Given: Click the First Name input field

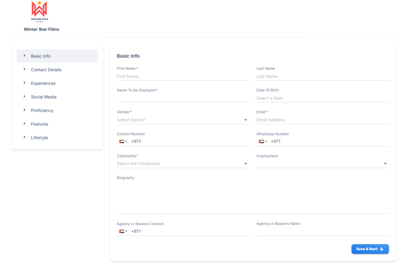Looking at the screenshot, I should coord(182,76).
